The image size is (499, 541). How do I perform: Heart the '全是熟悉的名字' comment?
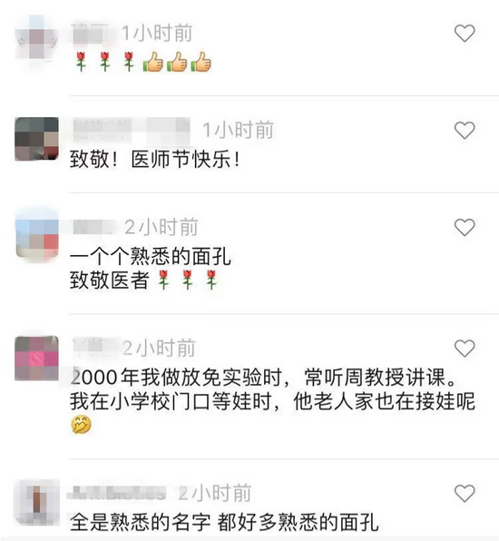(x=465, y=493)
